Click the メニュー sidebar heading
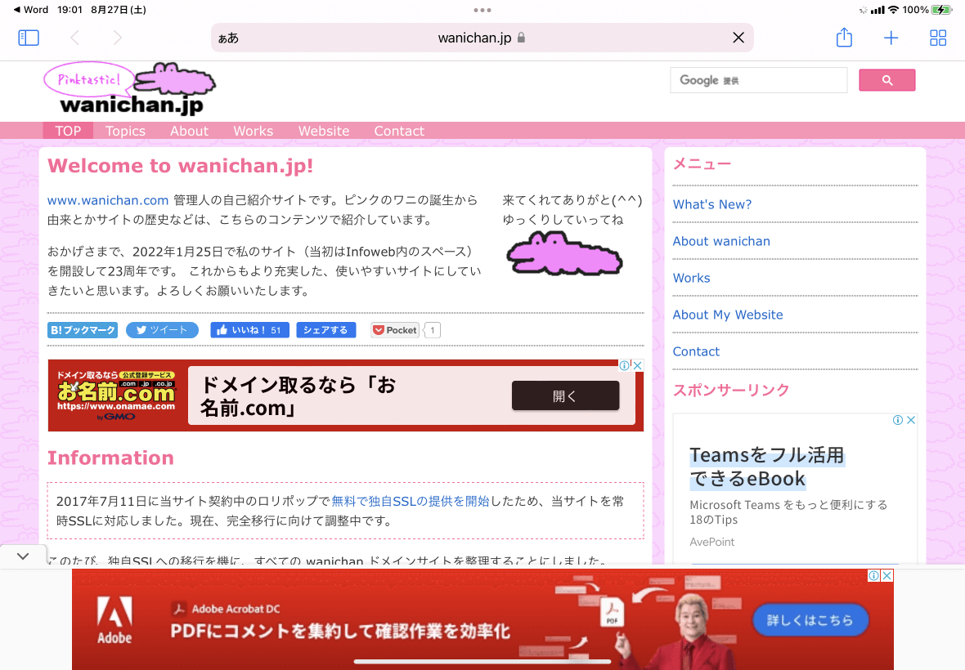The image size is (965, 670). click(x=702, y=163)
